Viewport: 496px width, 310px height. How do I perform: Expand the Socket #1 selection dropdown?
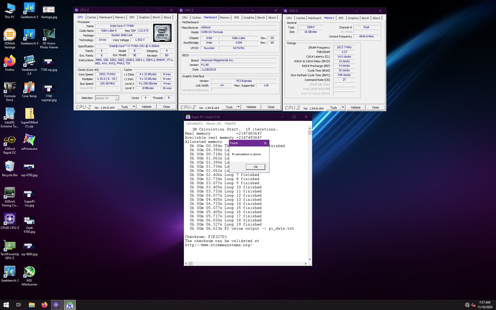pos(117,98)
